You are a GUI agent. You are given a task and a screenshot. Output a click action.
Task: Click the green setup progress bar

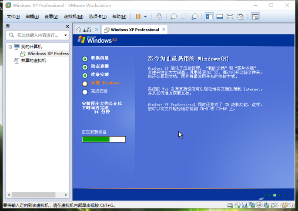click(104, 139)
